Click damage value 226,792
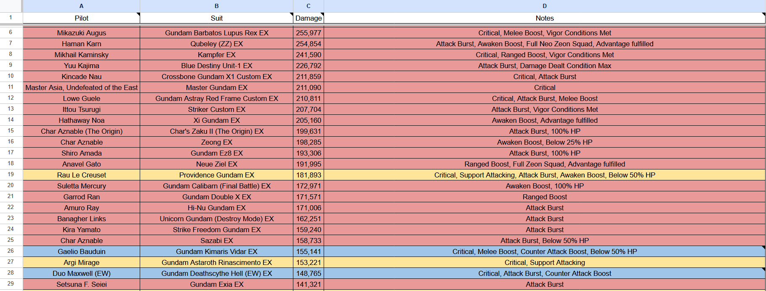 [309, 66]
